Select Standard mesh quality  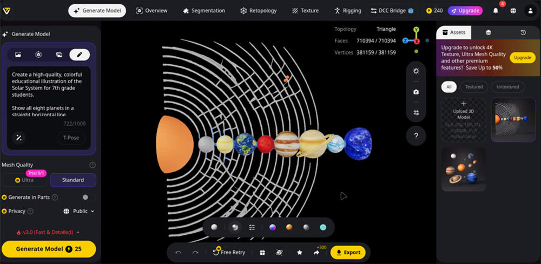[73, 180]
